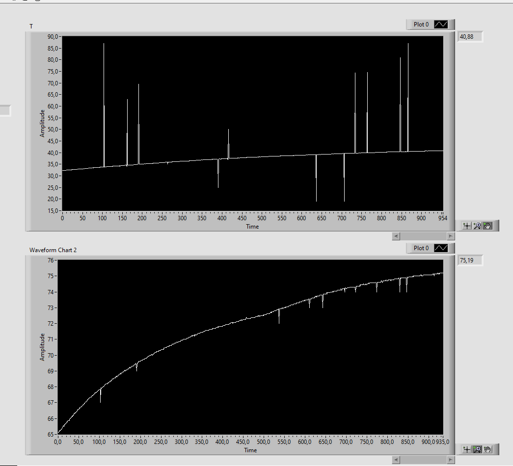Image resolution: width=513 pixels, height=466 pixels.
Task: Click the T chart title label
Action: pyautogui.click(x=31, y=26)
